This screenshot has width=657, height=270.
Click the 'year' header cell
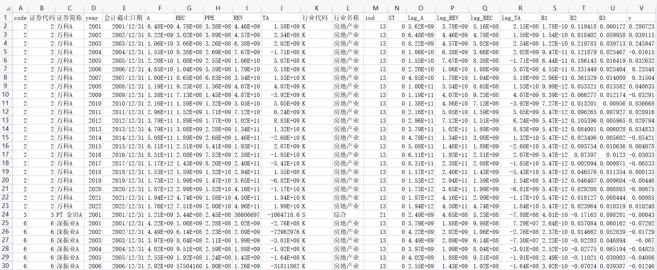point(94,18)
